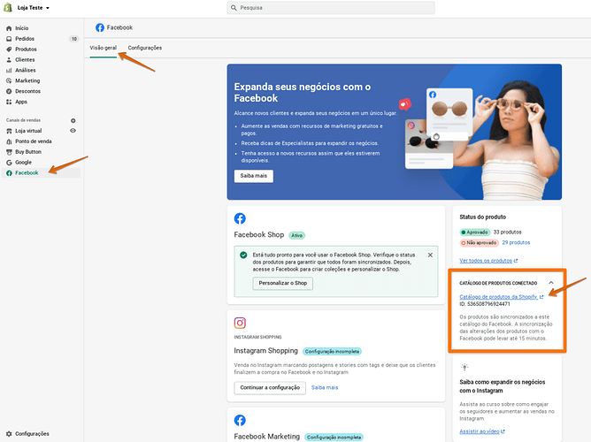Viewport: 591px width, 442px height.
Task: Collapse Catálogo de produtos conectado section
Action: click(x=551, y=283)
